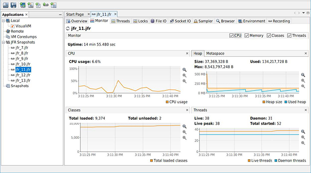Image resolution: width=311 pixels, height=173 pixels.
Task: Open the document list dropdown arrow
Action: pyautogui.click(x=303, y=13)
